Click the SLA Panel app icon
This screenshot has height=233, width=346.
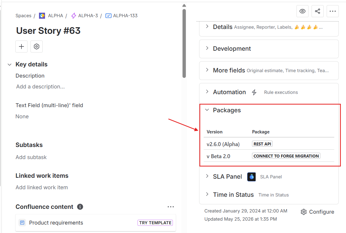point(251,177)
